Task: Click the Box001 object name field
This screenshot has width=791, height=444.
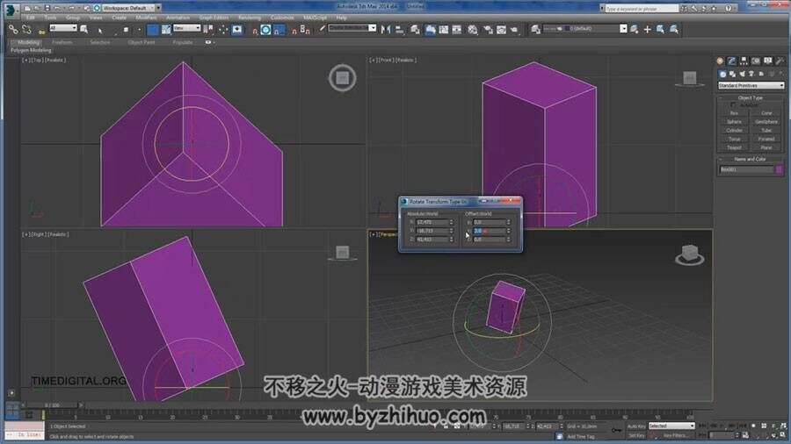Action: pyautogui.click(x=746, y=169)
